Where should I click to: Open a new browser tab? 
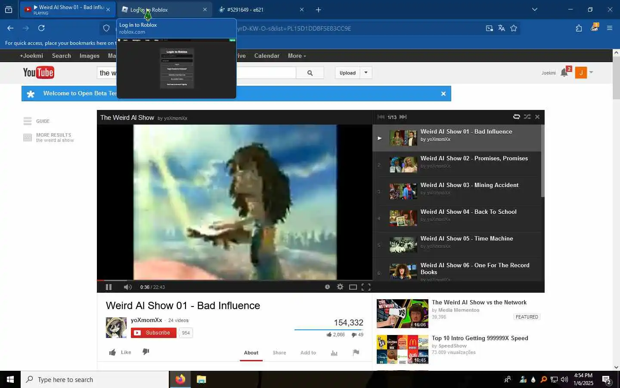(x=319, y=9)
